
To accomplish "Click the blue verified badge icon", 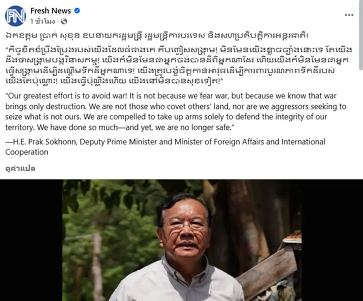I will pyautogui.click(x=77, y=11).
